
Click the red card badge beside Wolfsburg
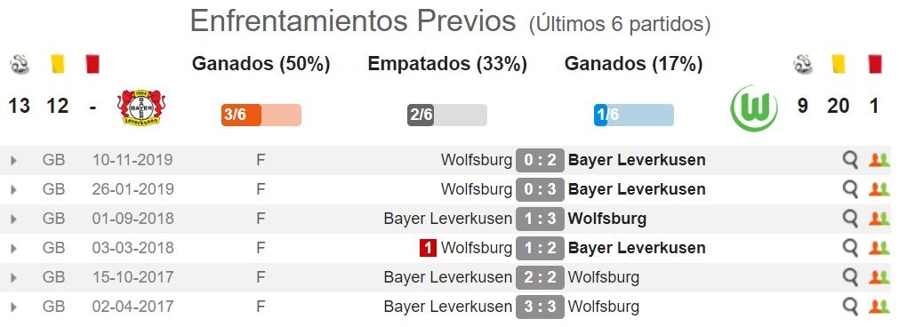coord(428,248)
